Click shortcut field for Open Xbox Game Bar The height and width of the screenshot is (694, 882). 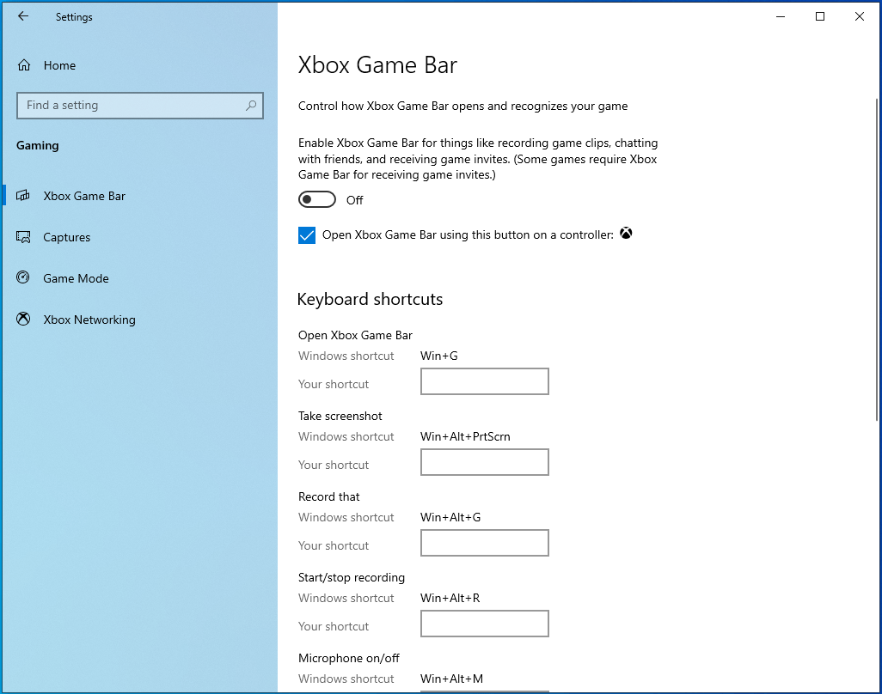point(484,381)
